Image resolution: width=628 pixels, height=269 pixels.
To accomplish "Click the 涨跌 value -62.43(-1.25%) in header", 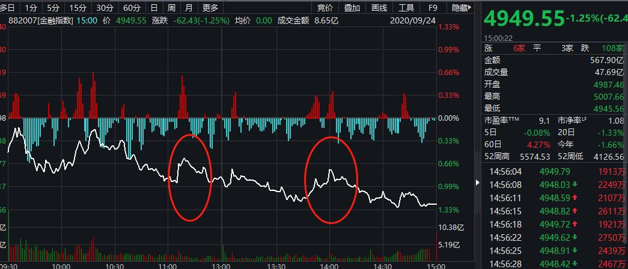I will [x=201, y=21].
